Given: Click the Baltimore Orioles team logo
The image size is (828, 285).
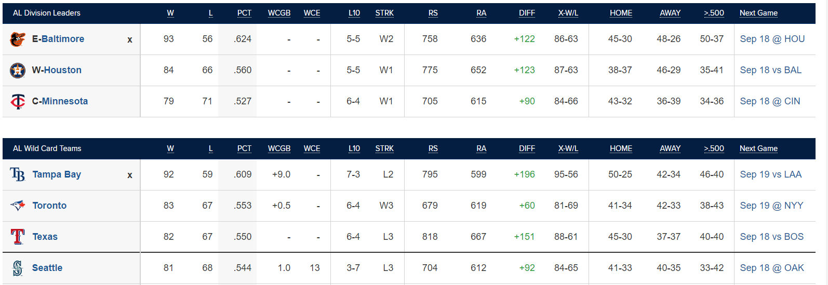Looking at the screenshot, I should [x=18, y=39].
